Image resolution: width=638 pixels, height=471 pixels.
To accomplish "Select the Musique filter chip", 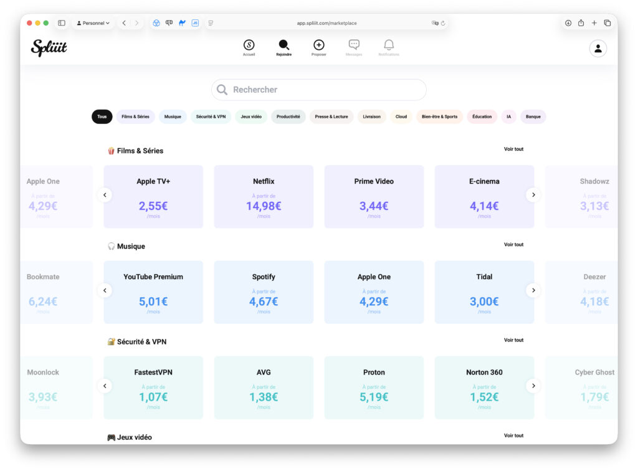I will coord(173,117).
